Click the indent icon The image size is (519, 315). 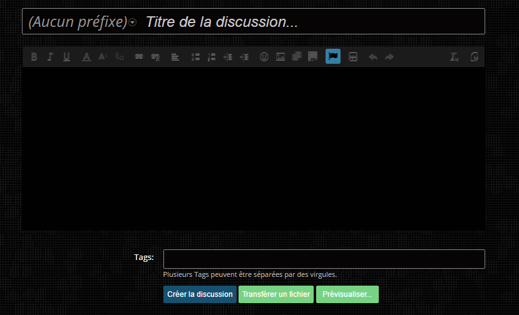point(244,57)
